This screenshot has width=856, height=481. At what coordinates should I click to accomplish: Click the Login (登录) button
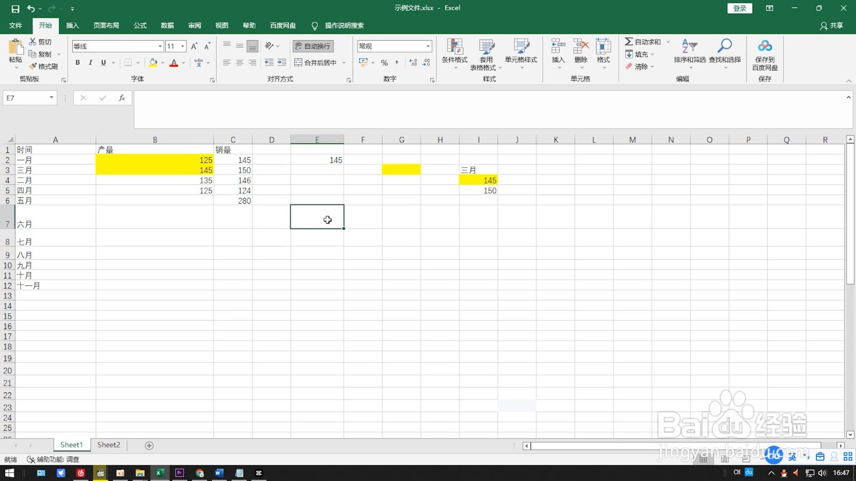click(x=740, y=8)
